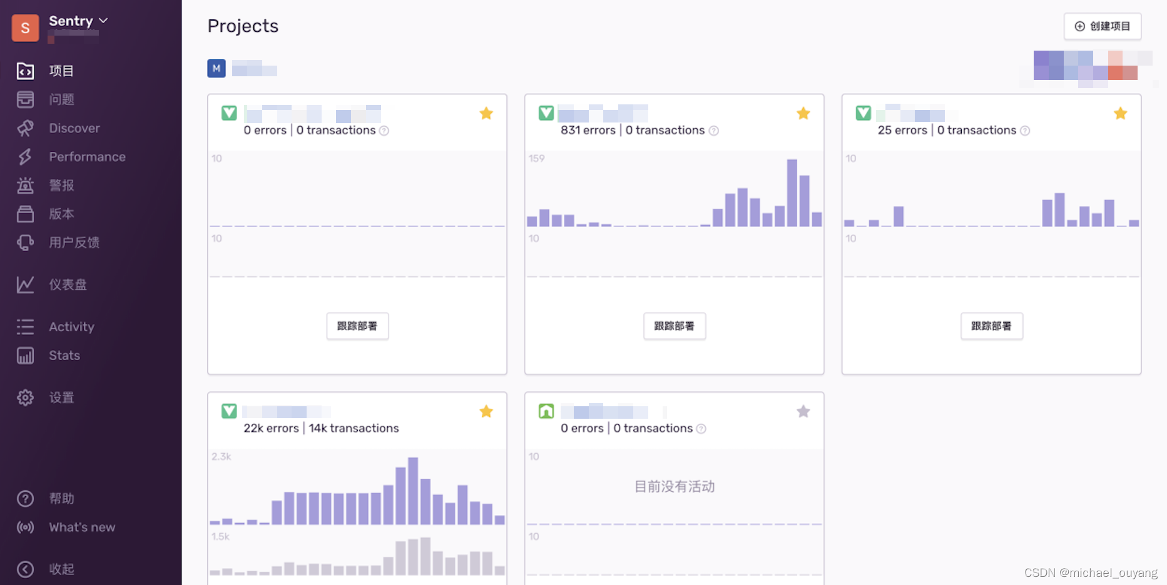Open What's new in the sidebar
1167x585 pixels.
point(82,527)
